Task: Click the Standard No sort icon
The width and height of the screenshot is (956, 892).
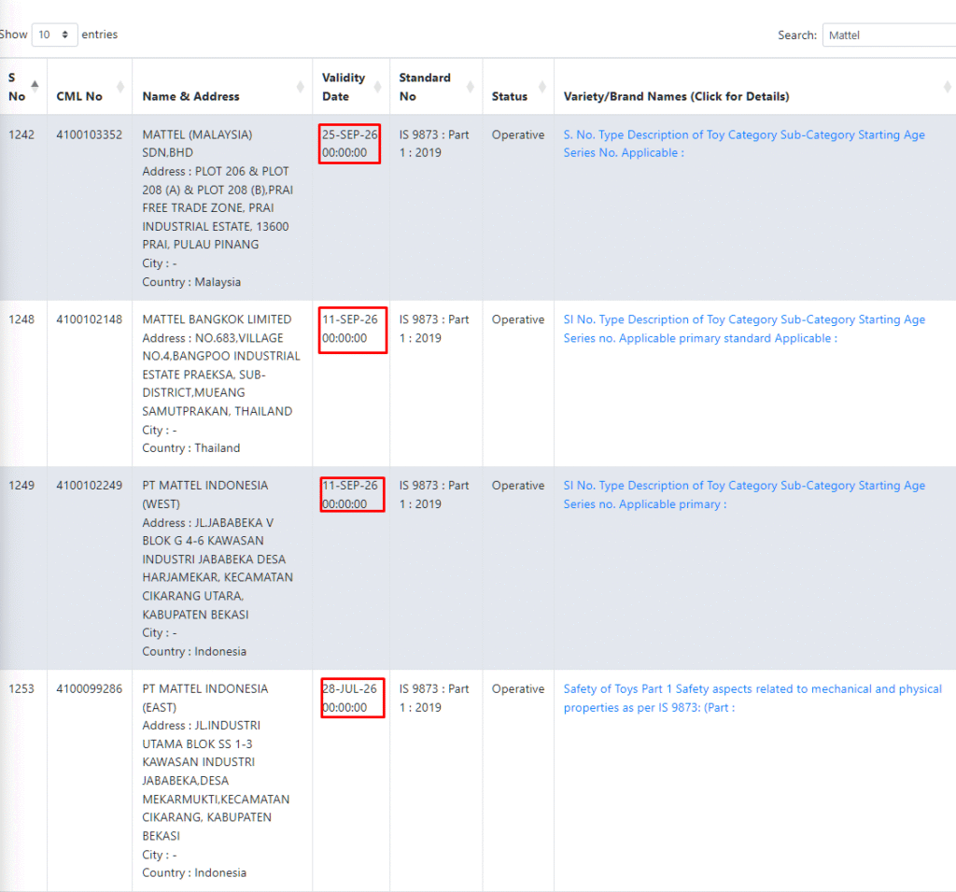Action: [471, 87]
